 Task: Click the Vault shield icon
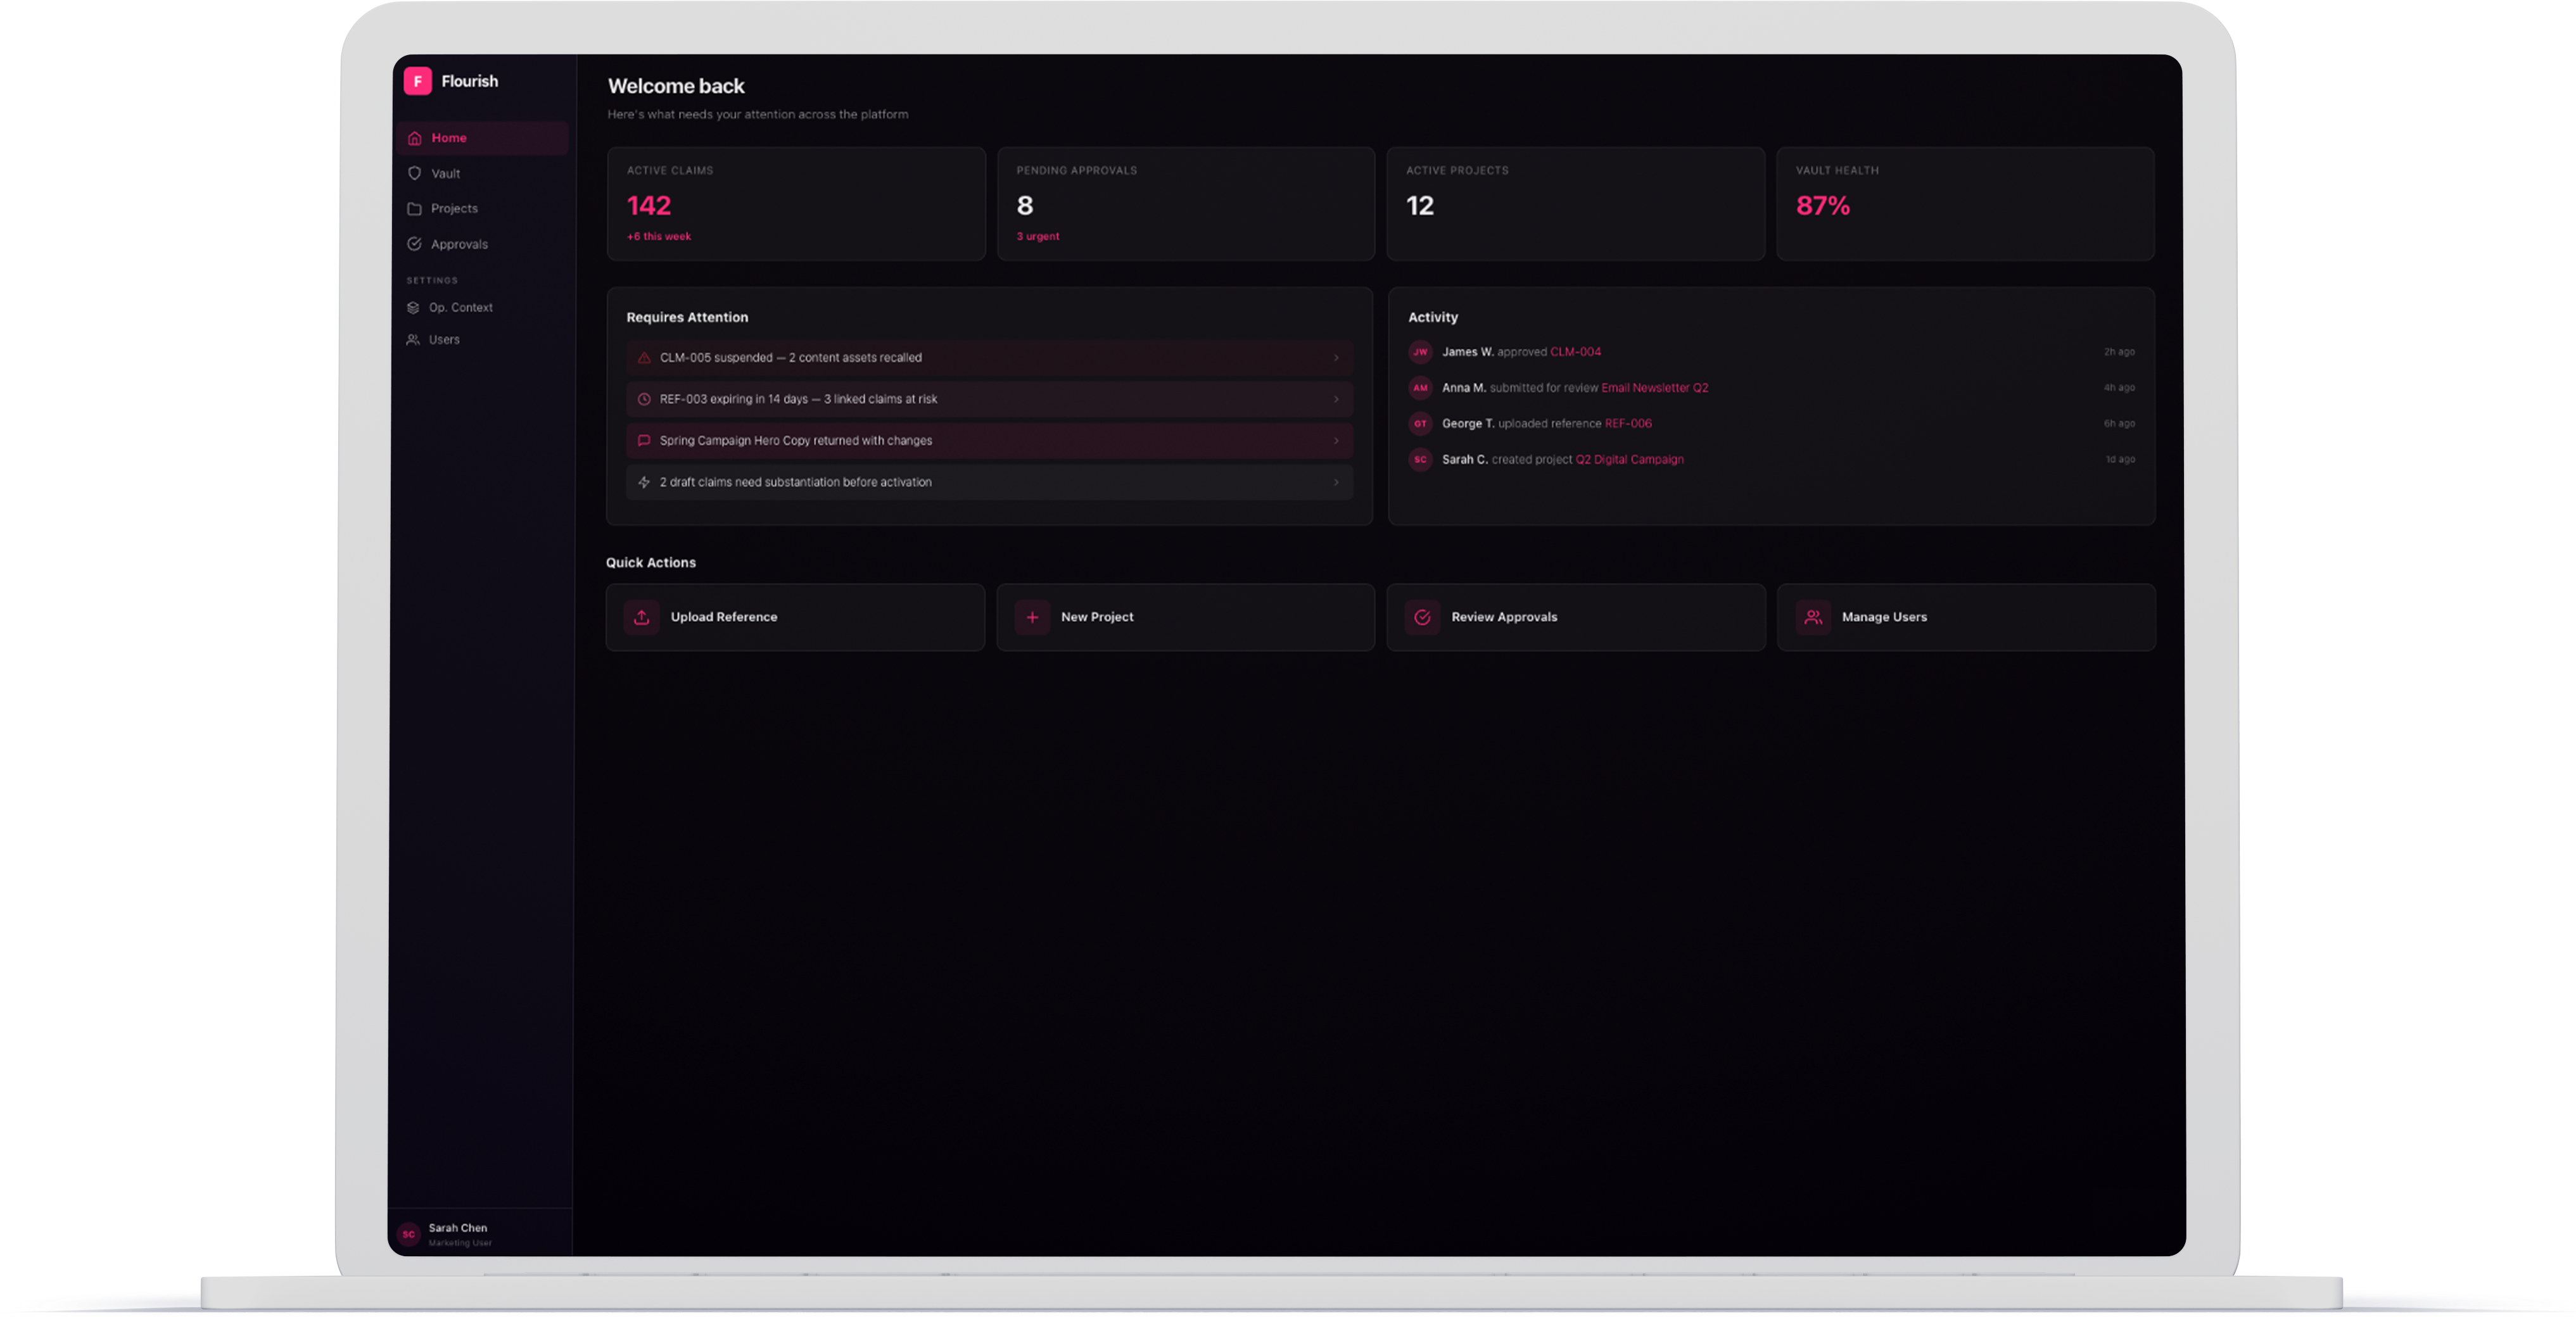pyautogui.click(x=415, y=173)
